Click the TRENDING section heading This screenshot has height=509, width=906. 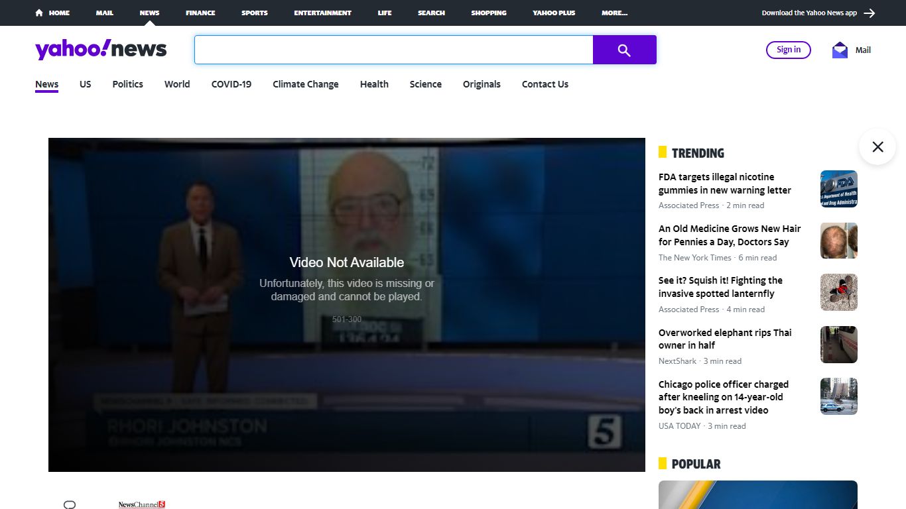698,153
